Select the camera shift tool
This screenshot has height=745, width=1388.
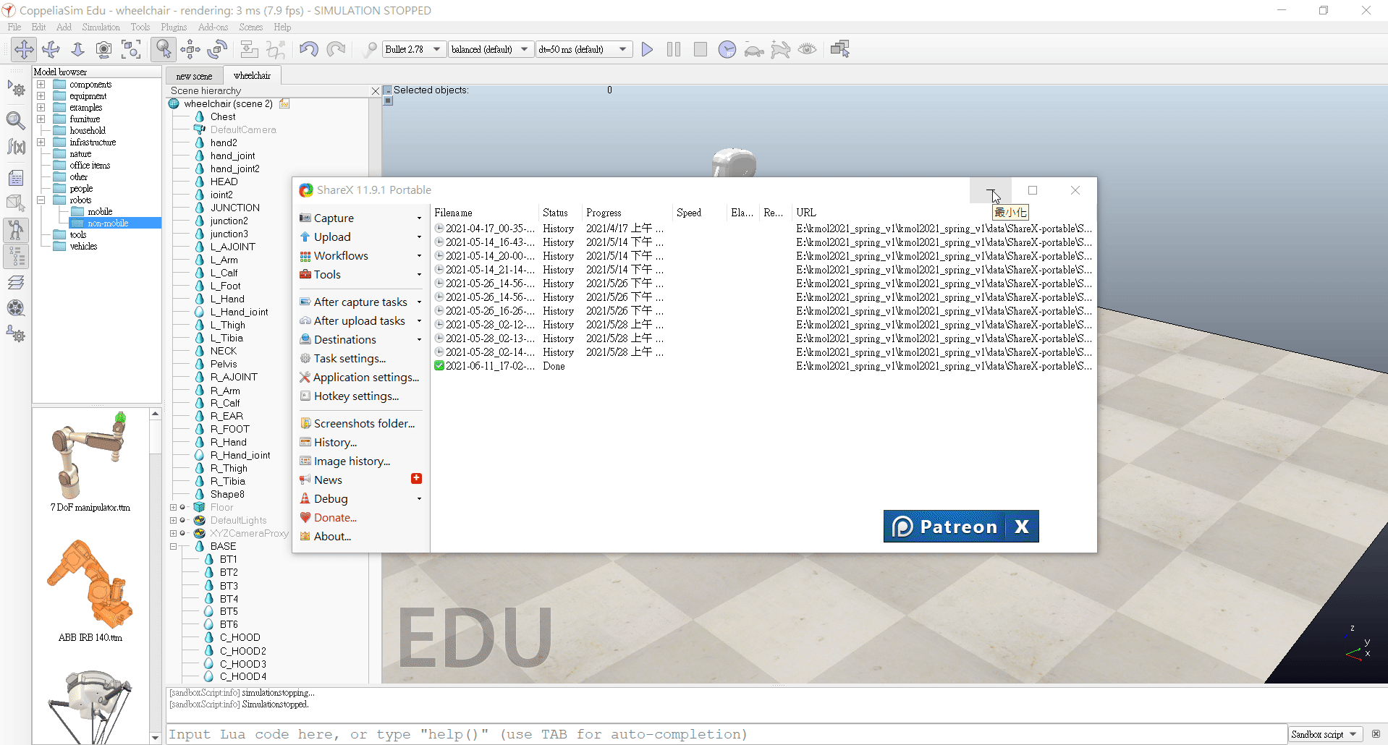[x=77, y=49]
